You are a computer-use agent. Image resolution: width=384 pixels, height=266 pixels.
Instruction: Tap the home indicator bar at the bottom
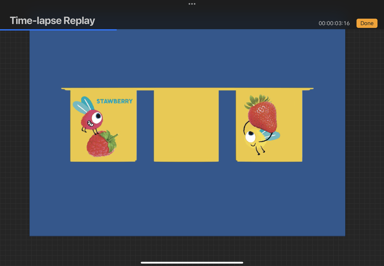tap(192, 262)
